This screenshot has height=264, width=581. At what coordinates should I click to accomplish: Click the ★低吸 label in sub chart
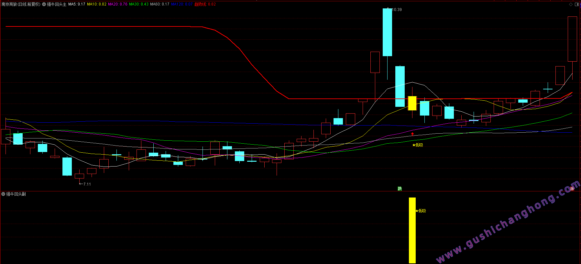tap(421, 211)
